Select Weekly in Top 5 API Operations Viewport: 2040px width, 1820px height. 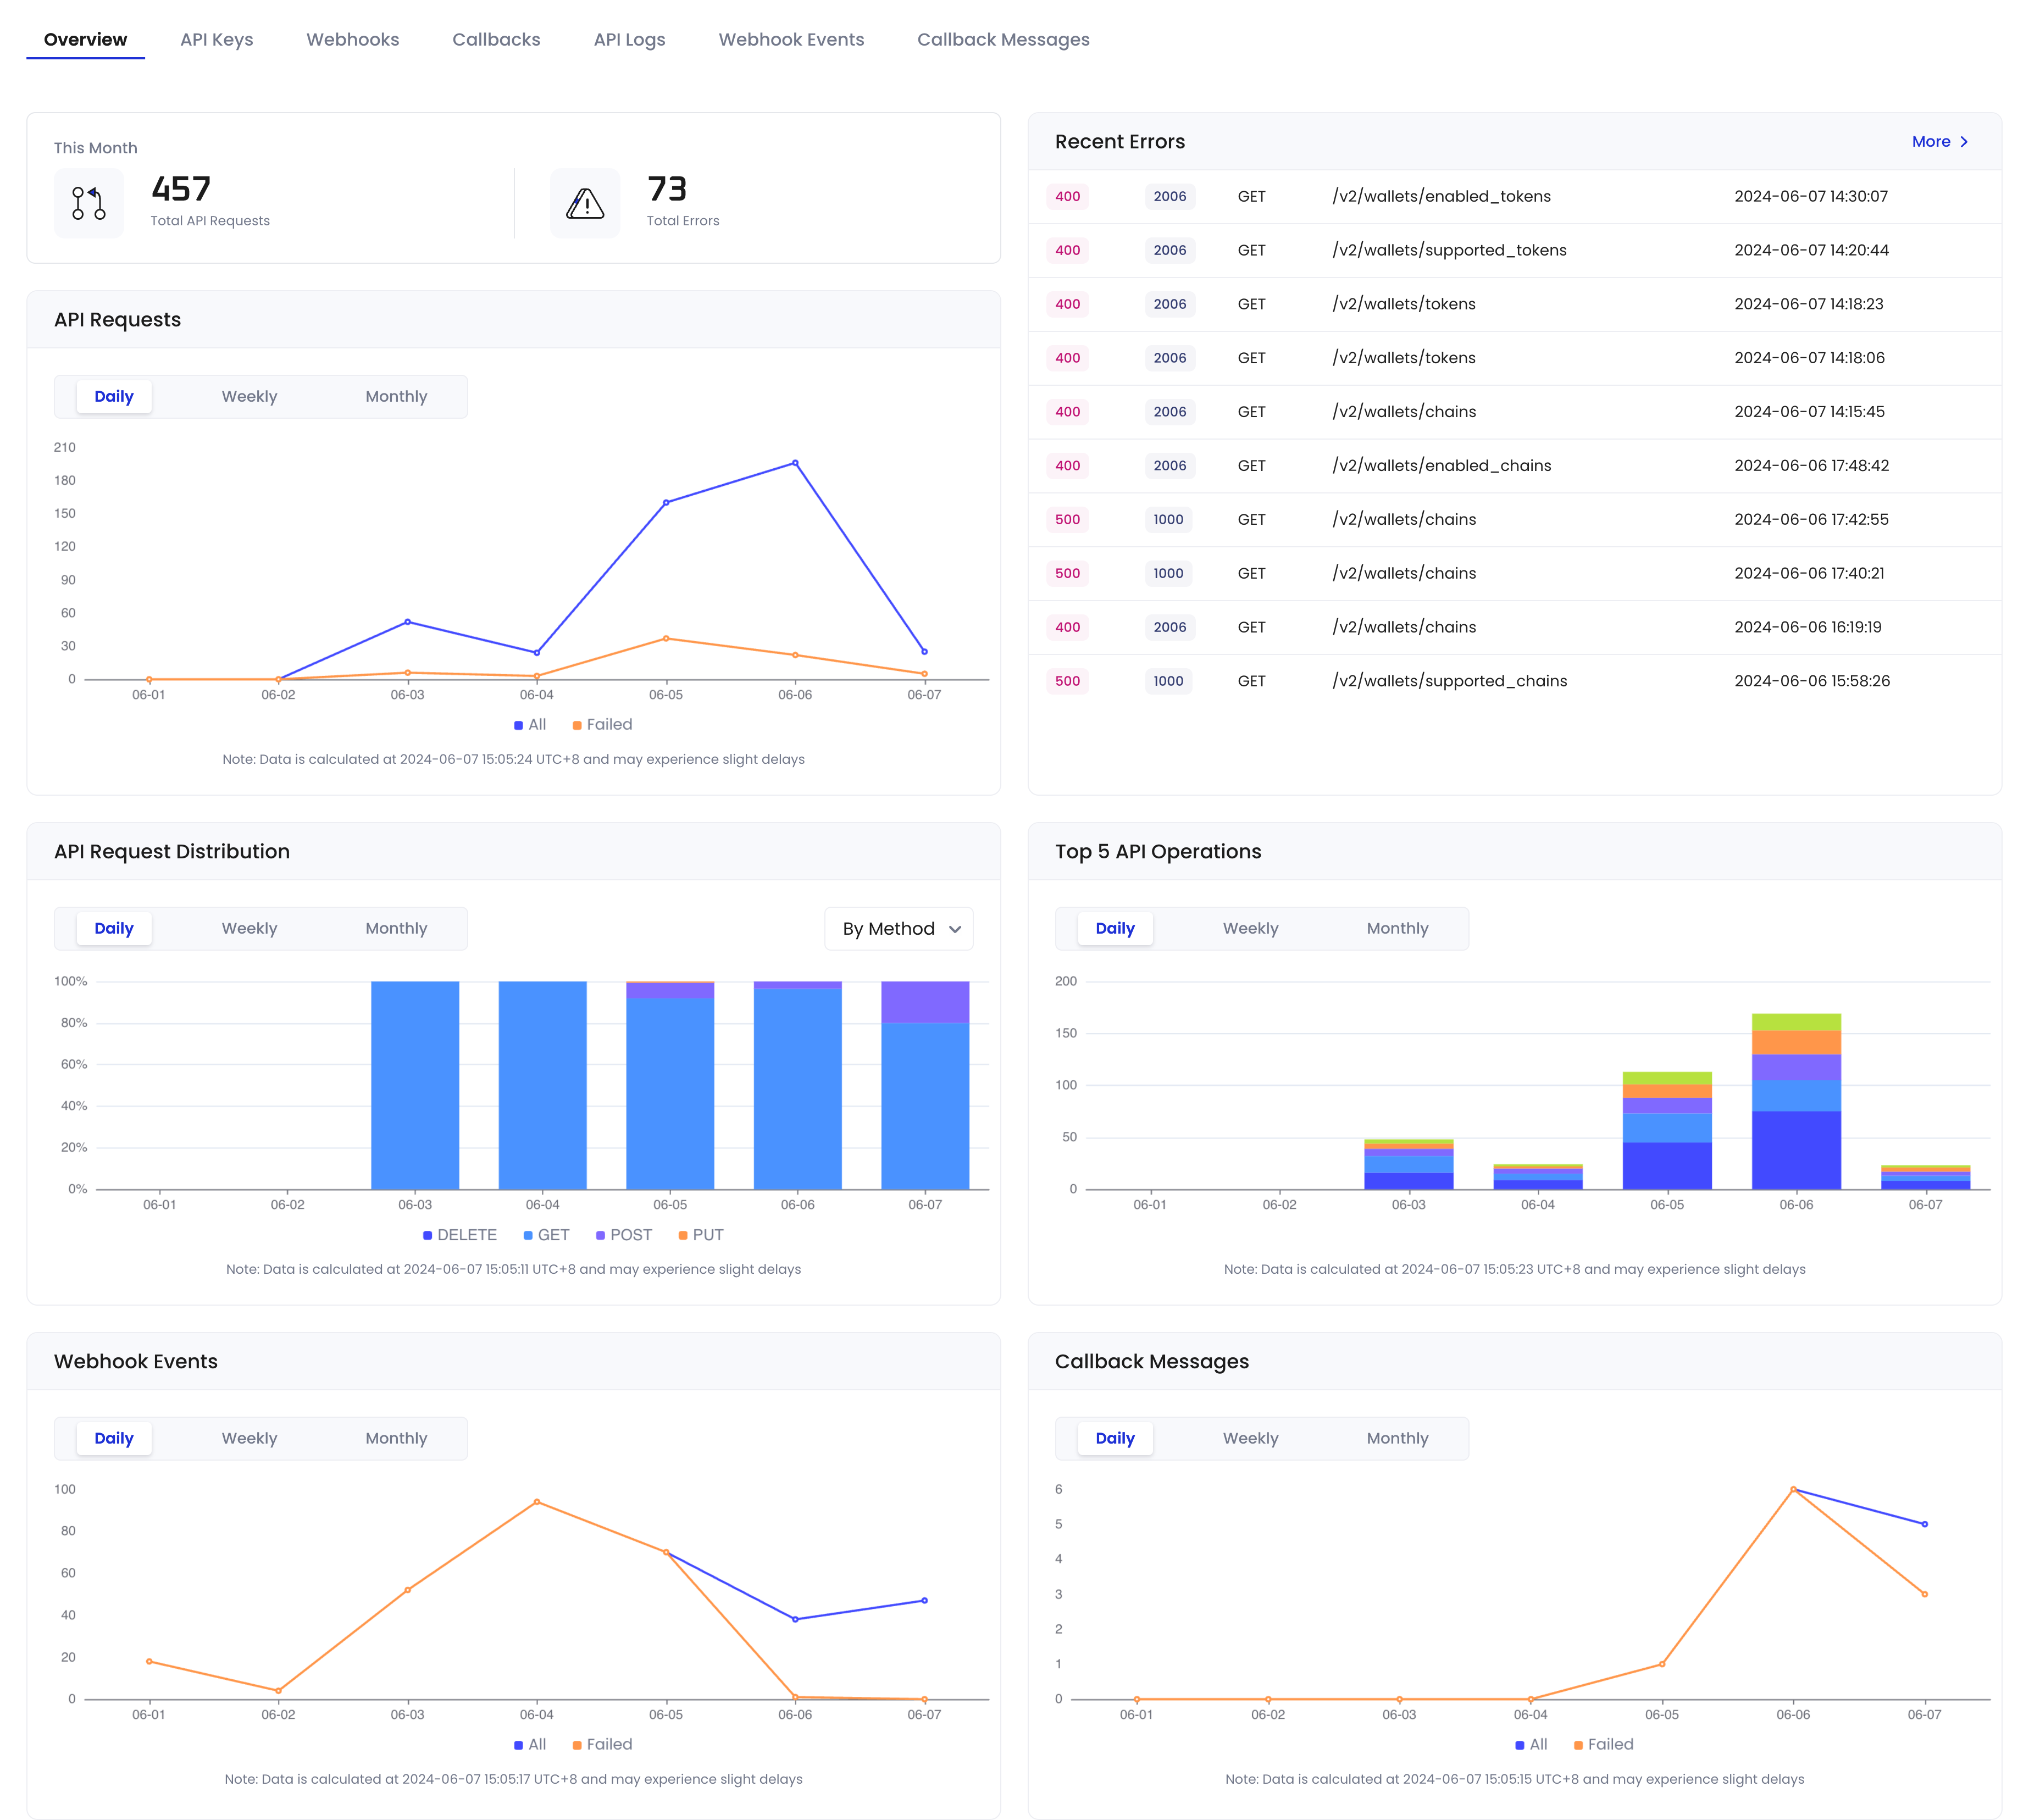[x=1251, y=929]
